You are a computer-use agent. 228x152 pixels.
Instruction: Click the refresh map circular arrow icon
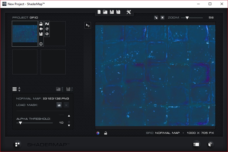click(47, 29)
